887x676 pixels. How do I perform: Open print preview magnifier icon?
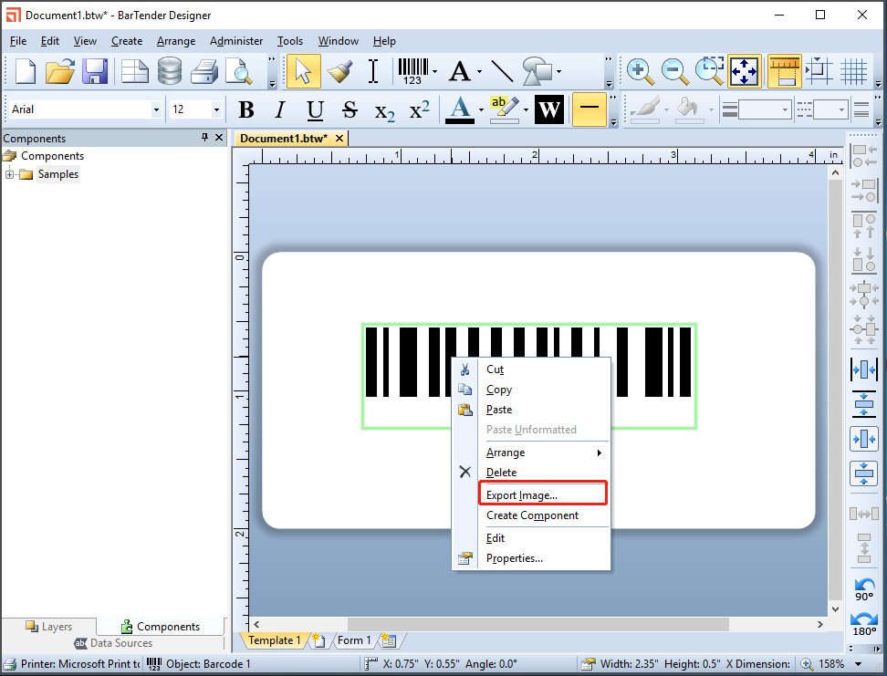239,71
